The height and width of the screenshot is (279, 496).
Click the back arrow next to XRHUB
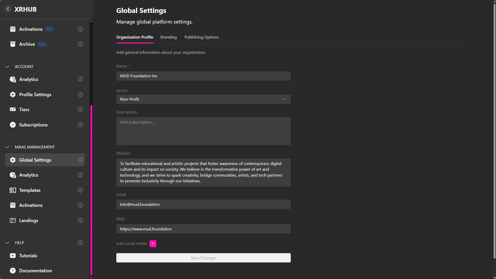(x=8, y=9)
